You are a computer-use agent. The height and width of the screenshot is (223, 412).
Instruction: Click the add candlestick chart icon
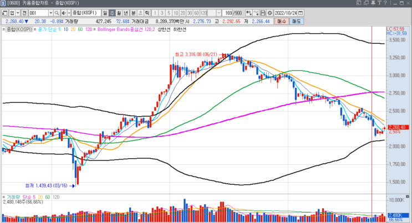pyautogui.click(x=248, y=13)
